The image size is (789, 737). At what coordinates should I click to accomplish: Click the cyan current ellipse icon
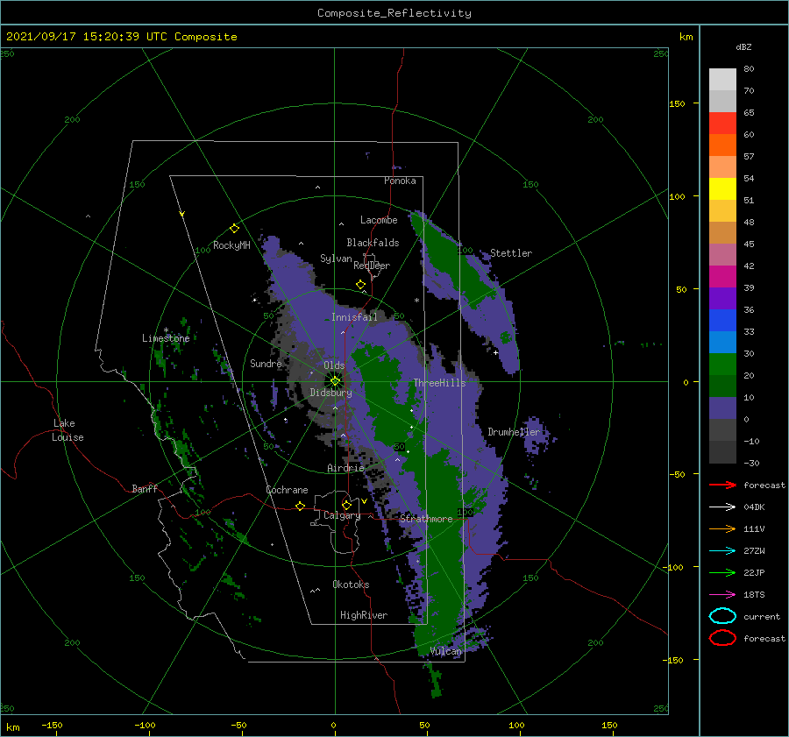tap(722, 616)
